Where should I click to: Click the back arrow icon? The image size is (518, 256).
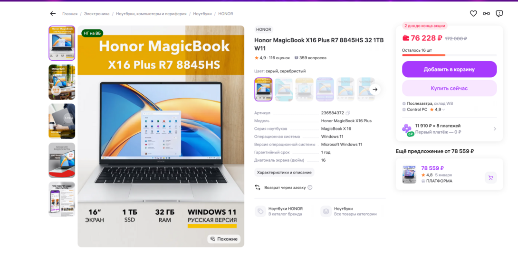[x=53, y=13]
